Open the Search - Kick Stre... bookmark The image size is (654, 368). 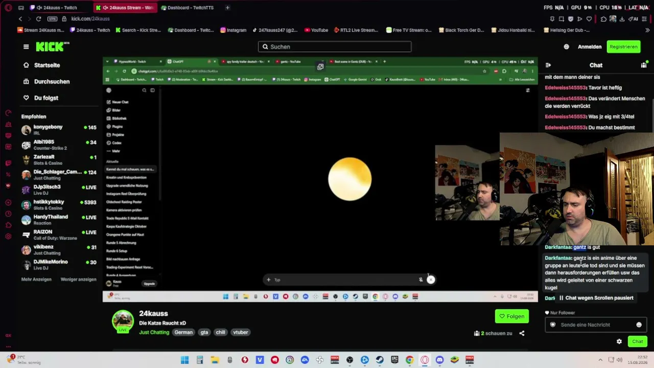click(138, 30)
